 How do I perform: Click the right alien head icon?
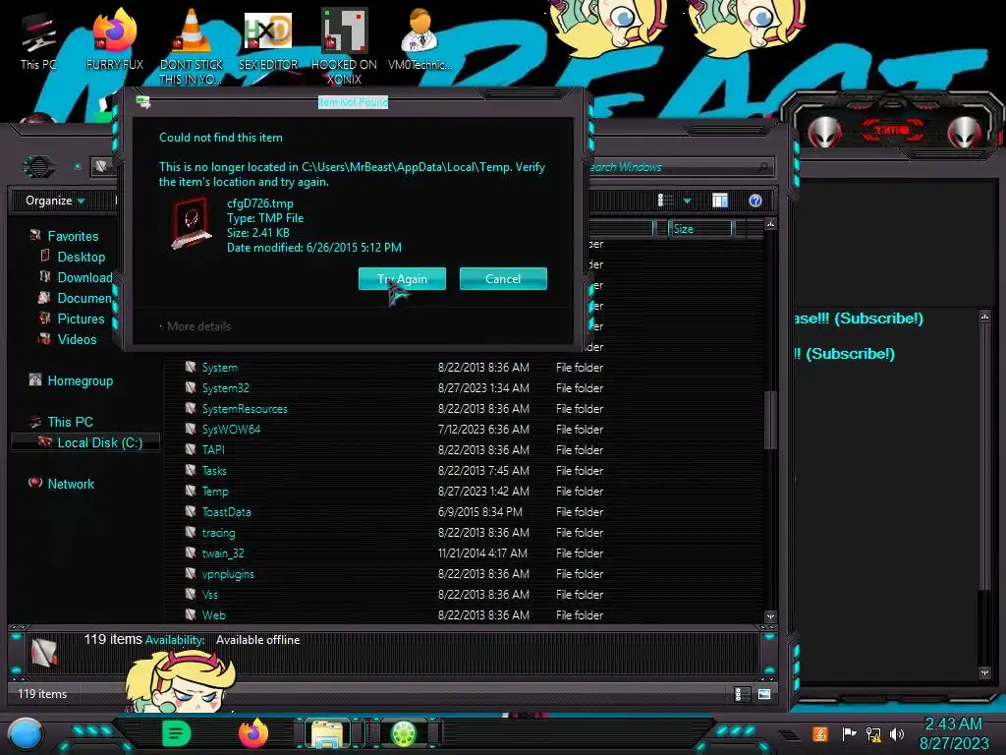(x=965, y=133)
